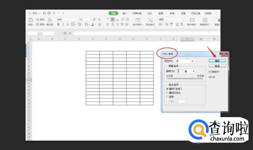Select the Baseline Optimized (基线已优化) radio option
253x150 pixels.
point(167,93)
